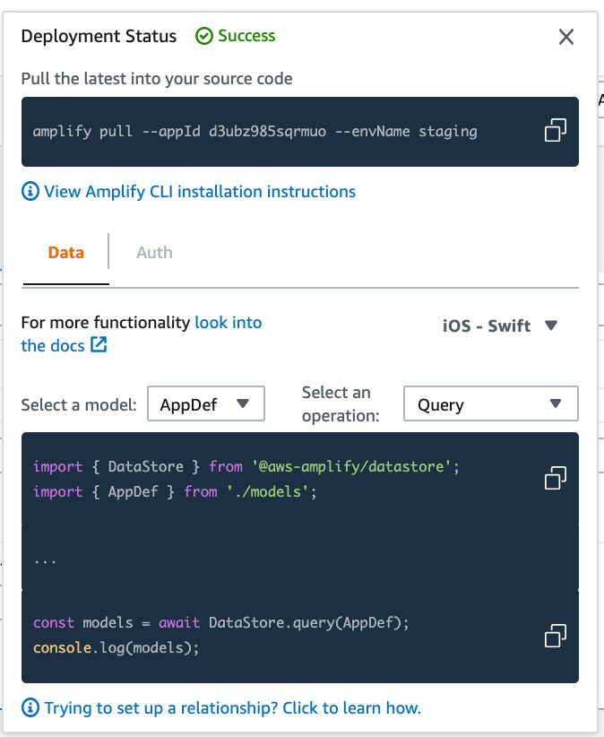Screen dimensions: 604x737
Task: Copy the amplify pull command
Action: 555,129
